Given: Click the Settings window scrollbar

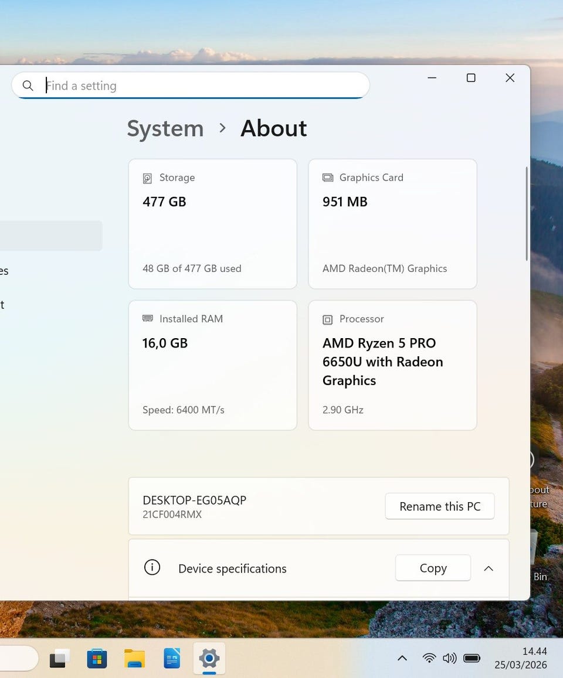Looking at the screenshot, I should click(x=527, y=214).
